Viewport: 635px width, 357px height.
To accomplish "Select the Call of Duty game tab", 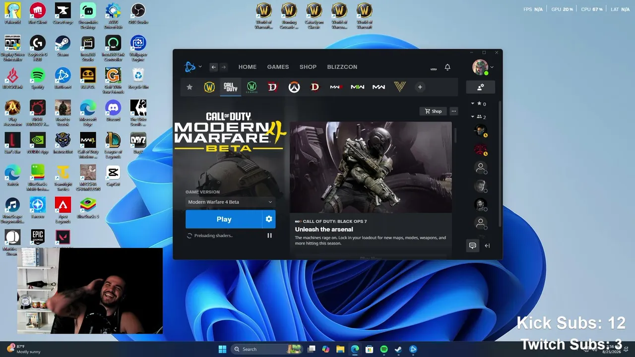I will point(230,87).
